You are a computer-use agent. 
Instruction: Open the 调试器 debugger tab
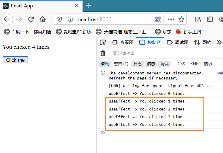[178, 42]
